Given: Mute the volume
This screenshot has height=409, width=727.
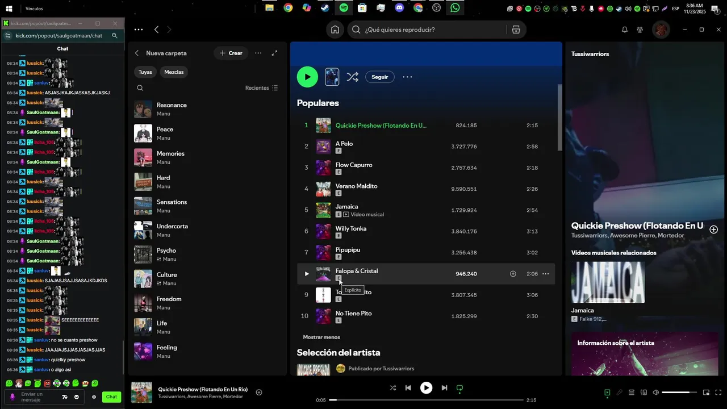Looking at the screenshot, I should click(x=656, y=393).
